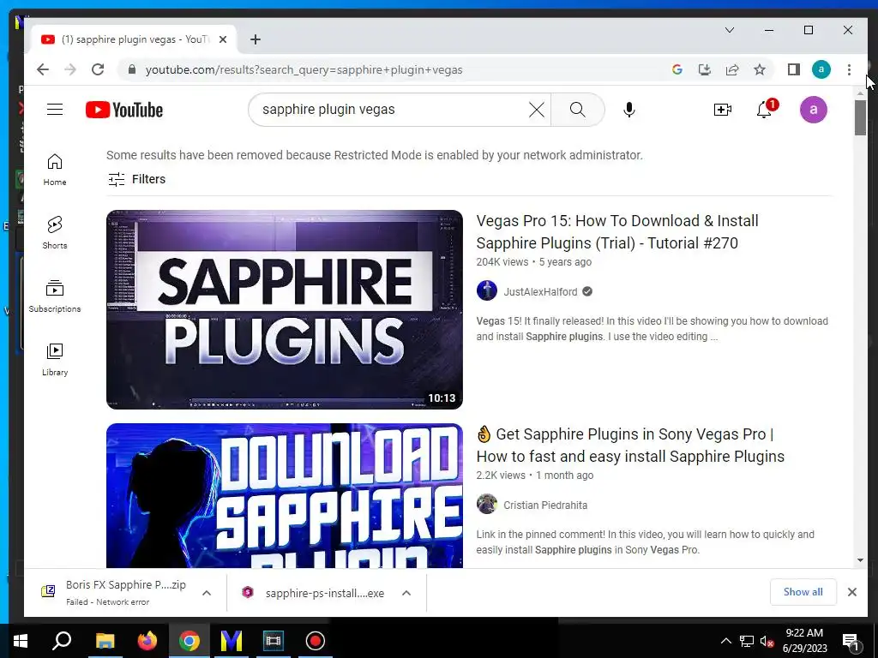Image resolution: width=878 pixels, height=658 pixels.
Task: Open the YouTube hamburger guide menu
Action: pyautogui.click(x=55, y=109)
